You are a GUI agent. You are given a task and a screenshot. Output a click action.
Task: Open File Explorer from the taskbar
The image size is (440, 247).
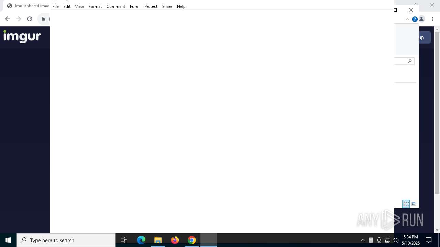158,240
